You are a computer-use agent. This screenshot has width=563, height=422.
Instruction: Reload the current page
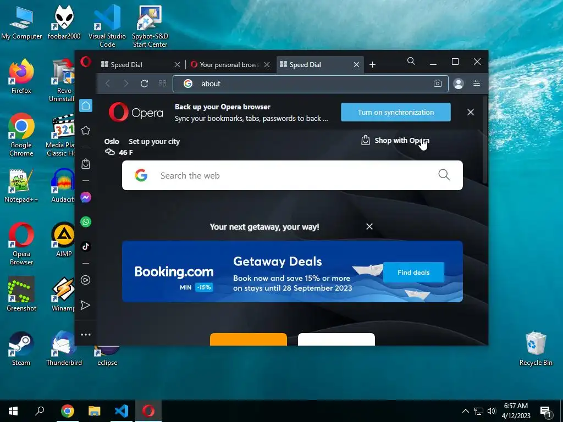click(x=145, y=84)
